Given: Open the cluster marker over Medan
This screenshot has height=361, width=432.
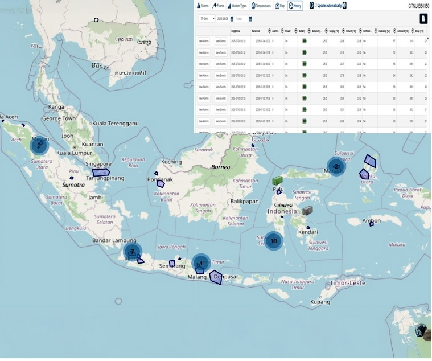Looking at the screenshot, I should (39, 146).
